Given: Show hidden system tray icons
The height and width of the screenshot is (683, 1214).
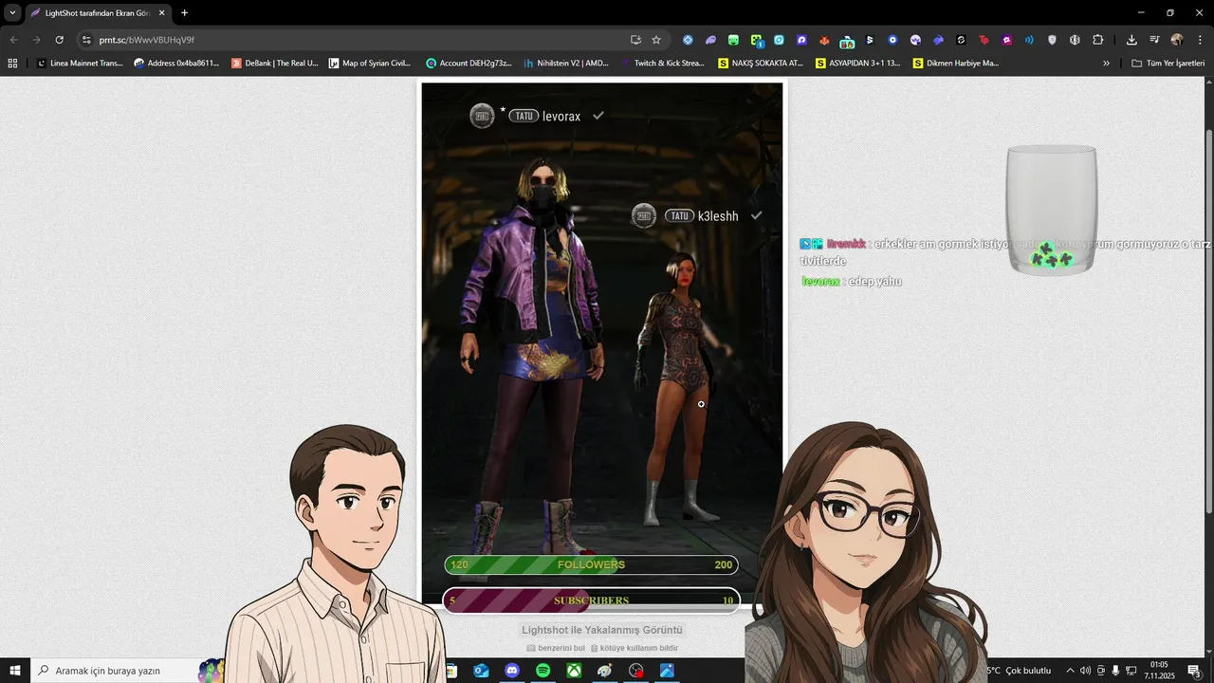Looking at the screenshot, I should tap(1070, 671).
